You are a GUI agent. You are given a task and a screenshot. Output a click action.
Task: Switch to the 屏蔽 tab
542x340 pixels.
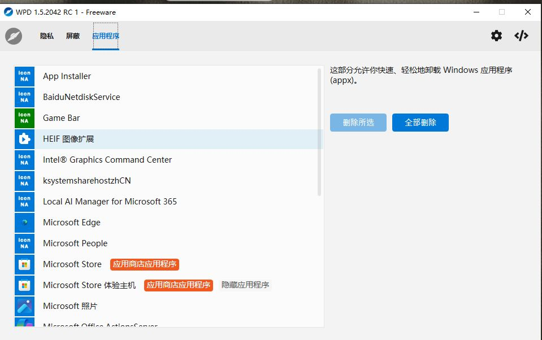(73, 36)
